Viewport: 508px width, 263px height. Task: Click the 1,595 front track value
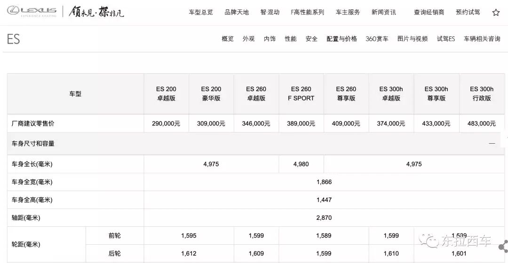pos(189,236)
